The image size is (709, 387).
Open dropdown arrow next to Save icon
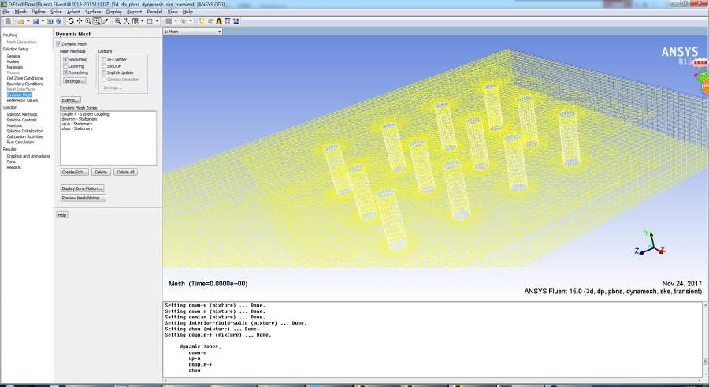43,21
